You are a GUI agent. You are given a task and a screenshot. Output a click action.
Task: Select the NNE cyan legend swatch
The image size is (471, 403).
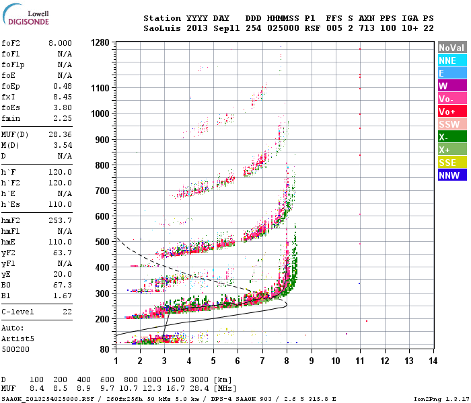pos(452,60)
